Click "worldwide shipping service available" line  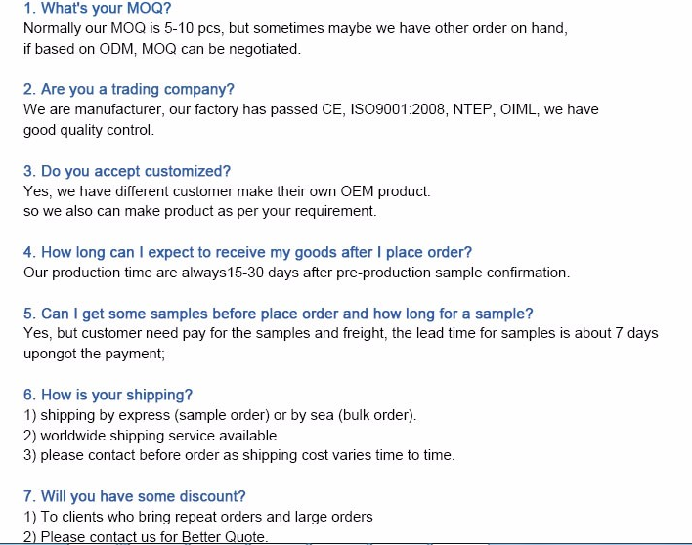(x=150, y=436)
